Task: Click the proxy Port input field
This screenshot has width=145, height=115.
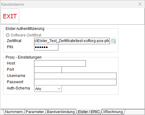Action: point(48,69)
